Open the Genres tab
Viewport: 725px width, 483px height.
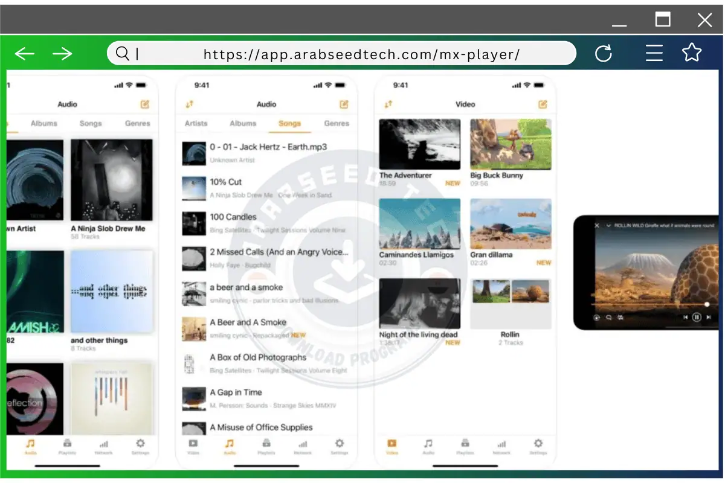pyautogui.click(x=336, y=123)
